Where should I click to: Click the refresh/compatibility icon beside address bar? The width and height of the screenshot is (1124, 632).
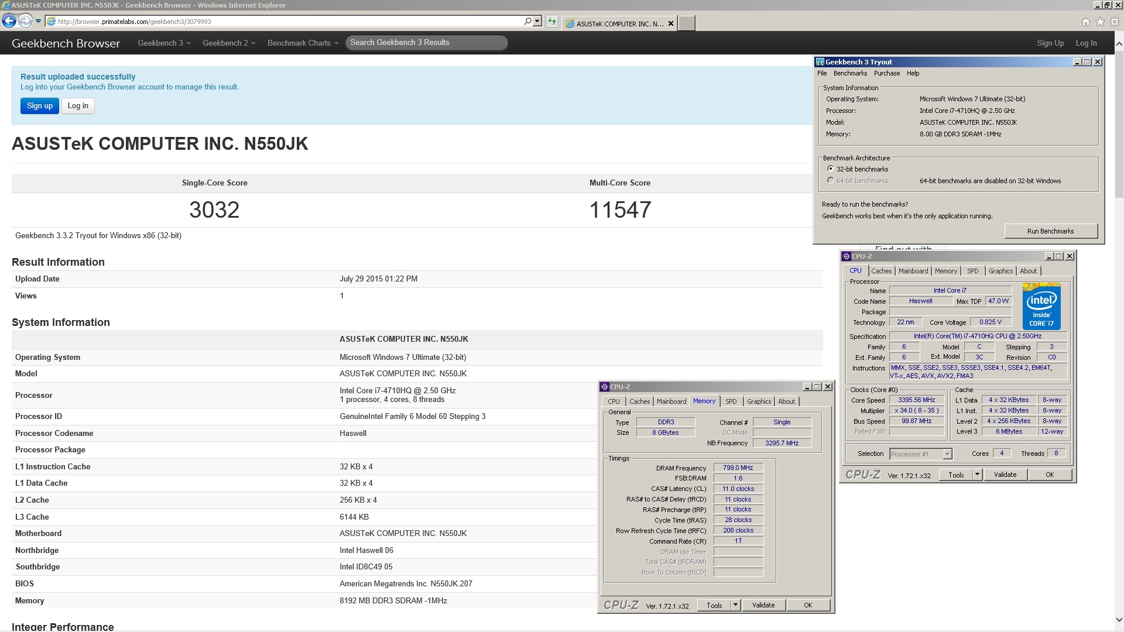[x=551, y=22]
